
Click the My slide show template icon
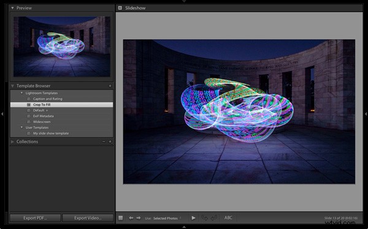(x=29, y=133)
